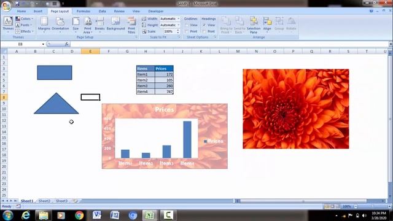Click the paper Size button
Screen dimensions: 393x221
pyautogui.click(x=76, y=25)
